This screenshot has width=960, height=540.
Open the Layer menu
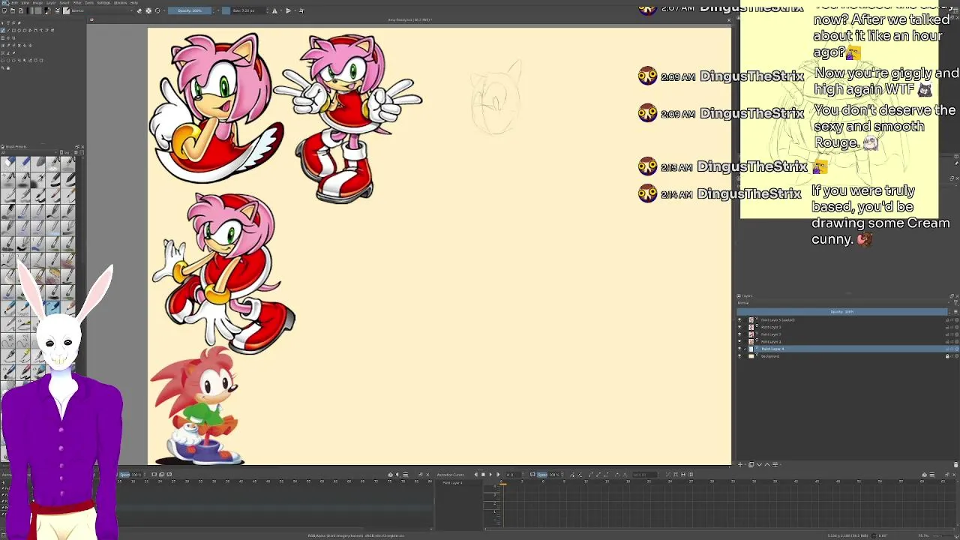tap(51, 3)
